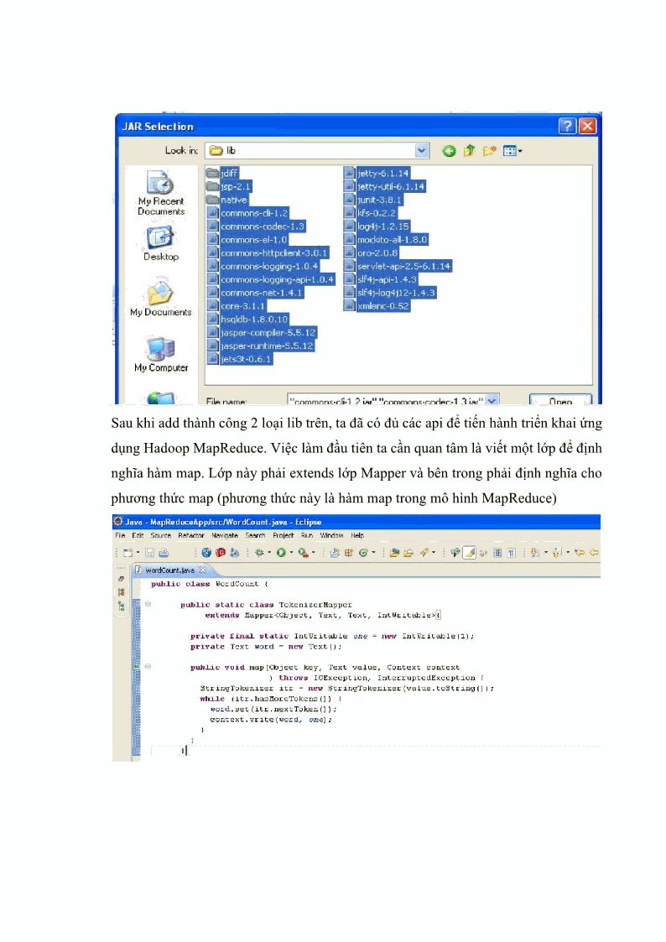Expand the File name combo box
The height and width of the screenshot is (942, 666).
492,401
